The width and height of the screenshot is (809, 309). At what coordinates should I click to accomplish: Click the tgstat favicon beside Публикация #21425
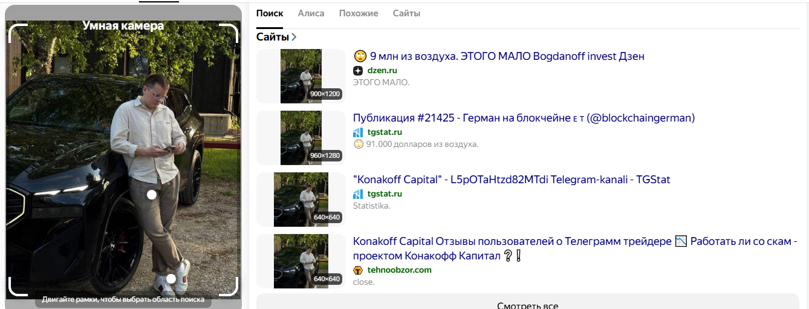tap(358, 132)
